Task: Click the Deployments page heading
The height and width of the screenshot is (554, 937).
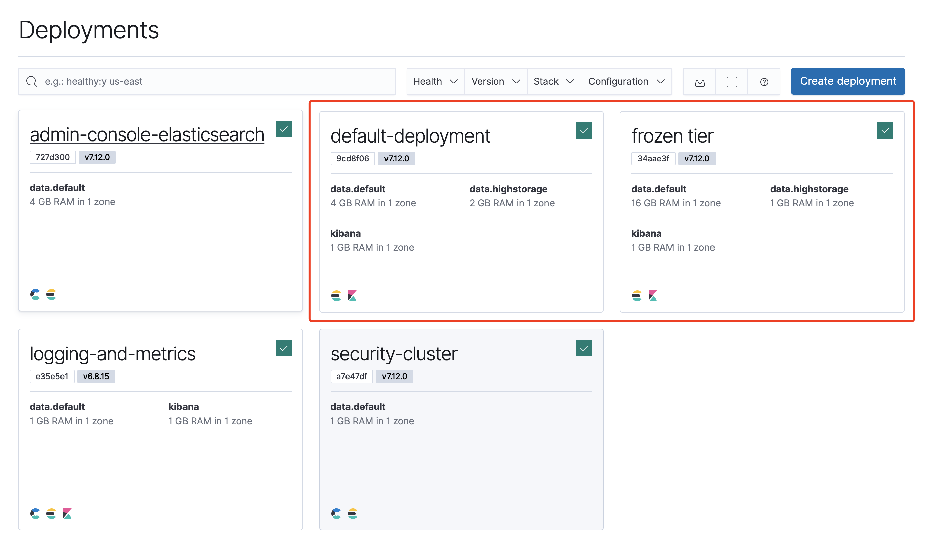Action: click(x=89, y=30)
